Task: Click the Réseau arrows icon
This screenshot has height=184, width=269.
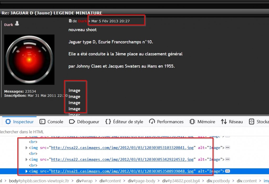Action: [224, 122]
